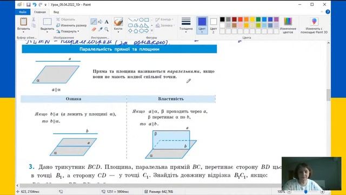Expand the Вставить dropdown arrow
The height and width of the screenshot is (195, 346).
(24, 32)
